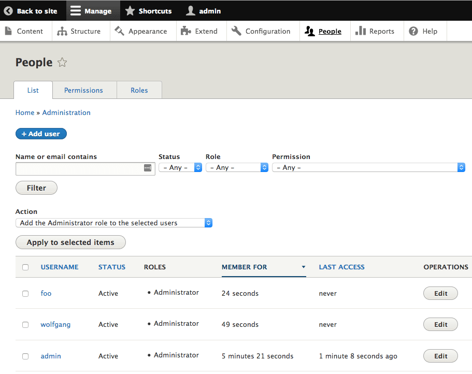Screen dimensions: 472x374
Task: Open the wolfgang username link
Action: pyautogui.click(x=55, y=325)
